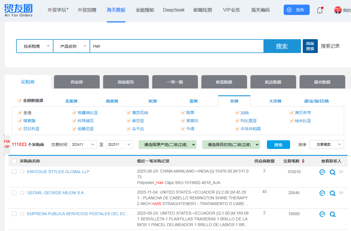Tick the checkbox for ENVOGUE STYLES GLOBAL LLP
The image size is (351, 231).
pyautogui.click(x=14, y=172)
